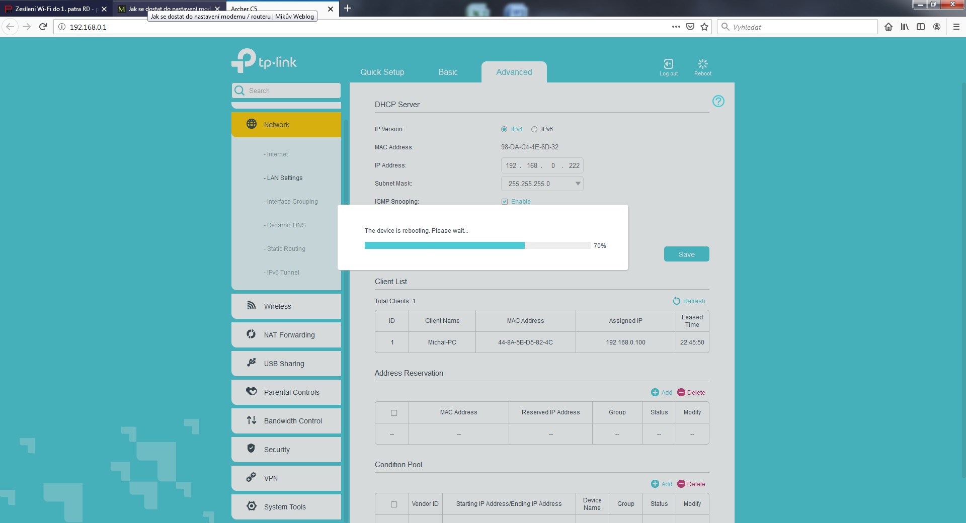Select the IPv4 radio button
The height and width of the screenshot is (523, 966).
(x=504, y=129)
